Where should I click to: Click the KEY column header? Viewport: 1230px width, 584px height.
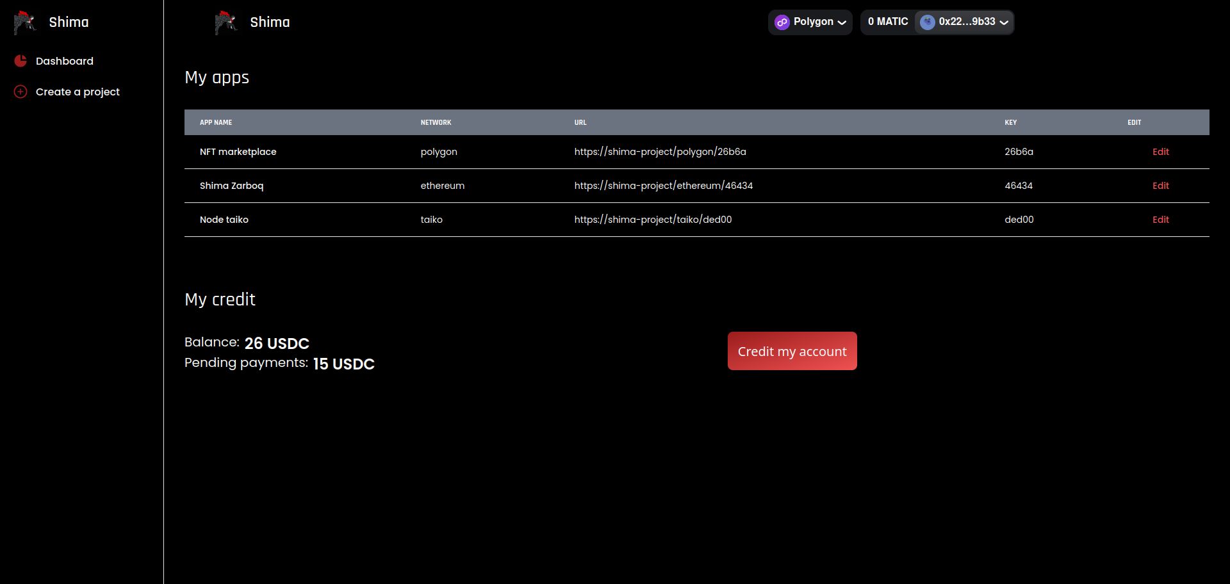[x=1010, y=122]
